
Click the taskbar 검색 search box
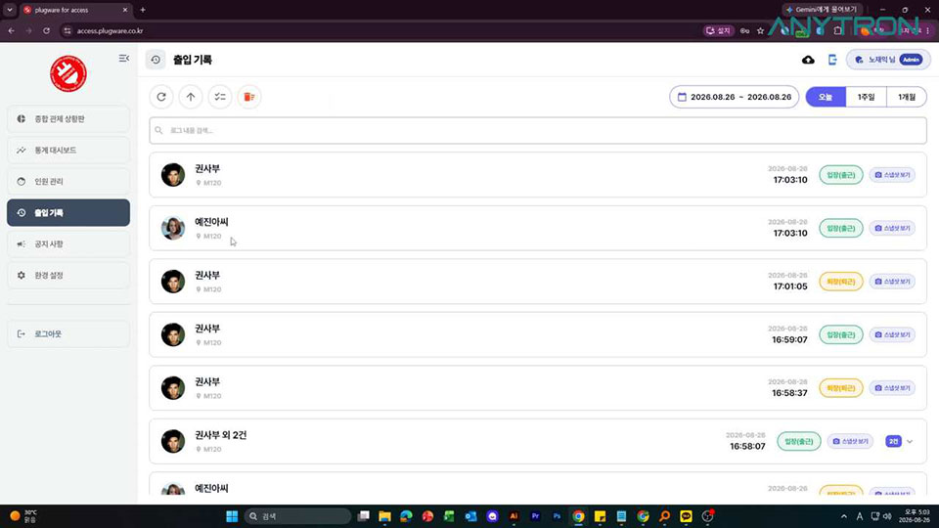(x=297, y=516)
